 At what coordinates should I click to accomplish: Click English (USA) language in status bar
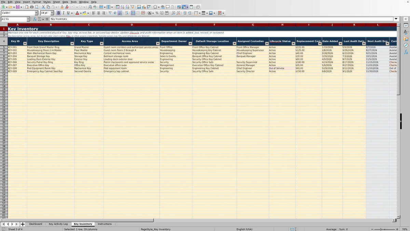point(245,229)
